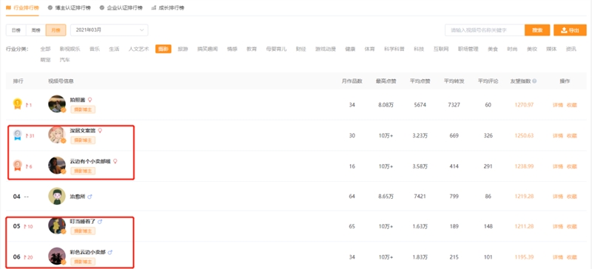This screenshot has width=592, height=269.
Task: Filter by 科技 category
Action: 419,49
